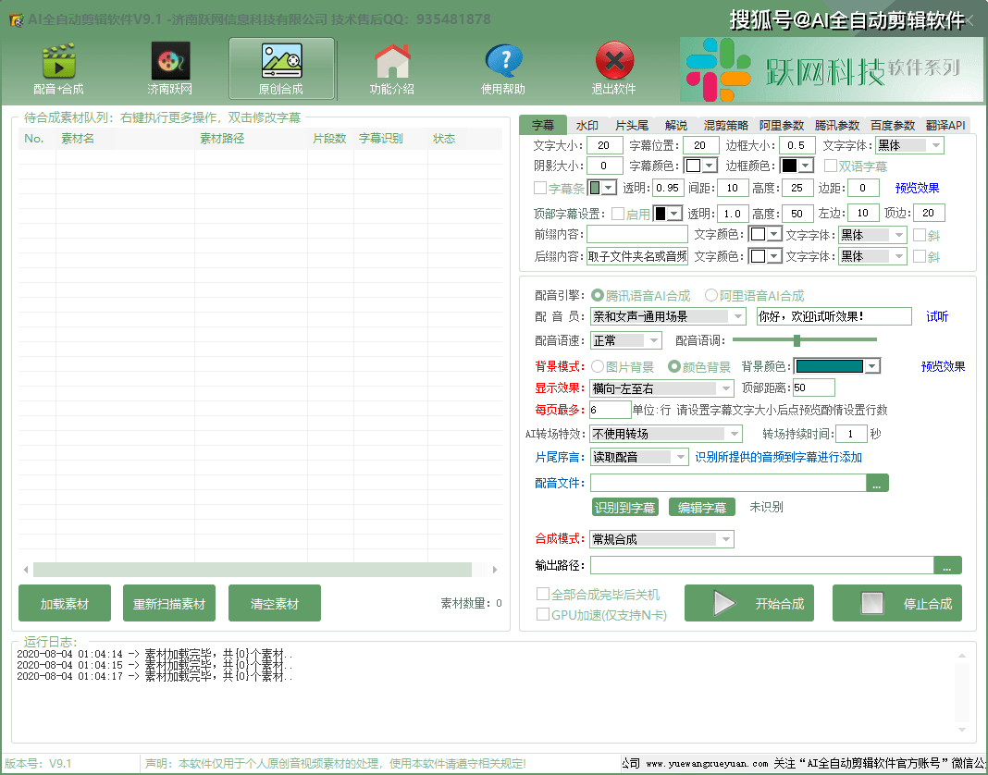This screenshot has width=988, height=775.
Task: Check 斜 for the 后缀内容 row
Action: click(920, 256)
